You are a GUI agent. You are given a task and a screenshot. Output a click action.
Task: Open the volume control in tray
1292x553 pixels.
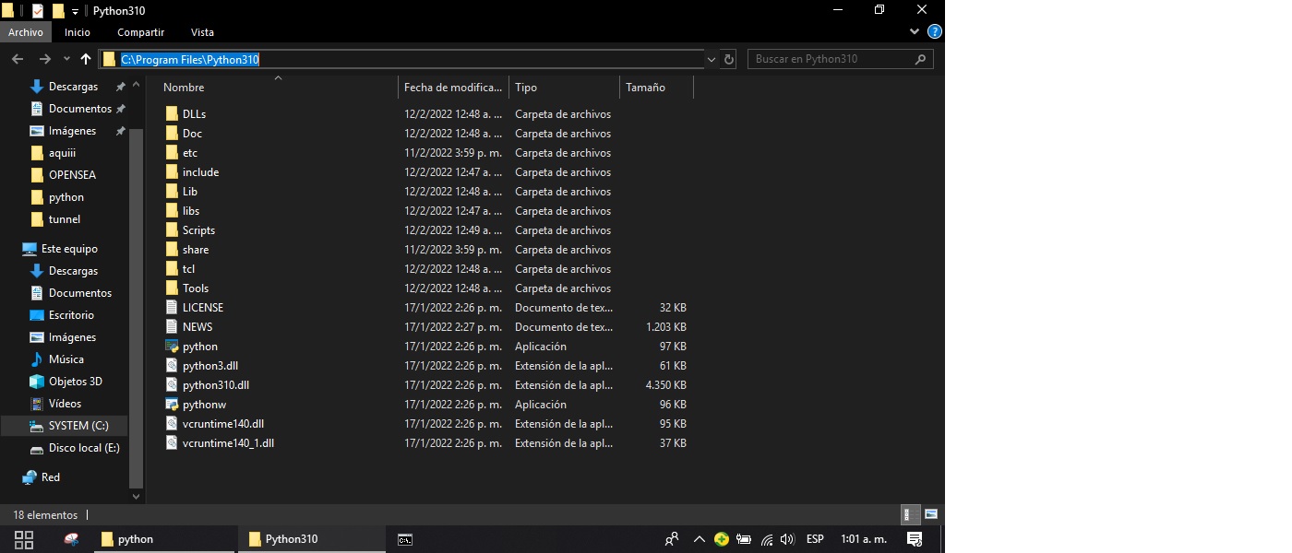coord(787,539)
